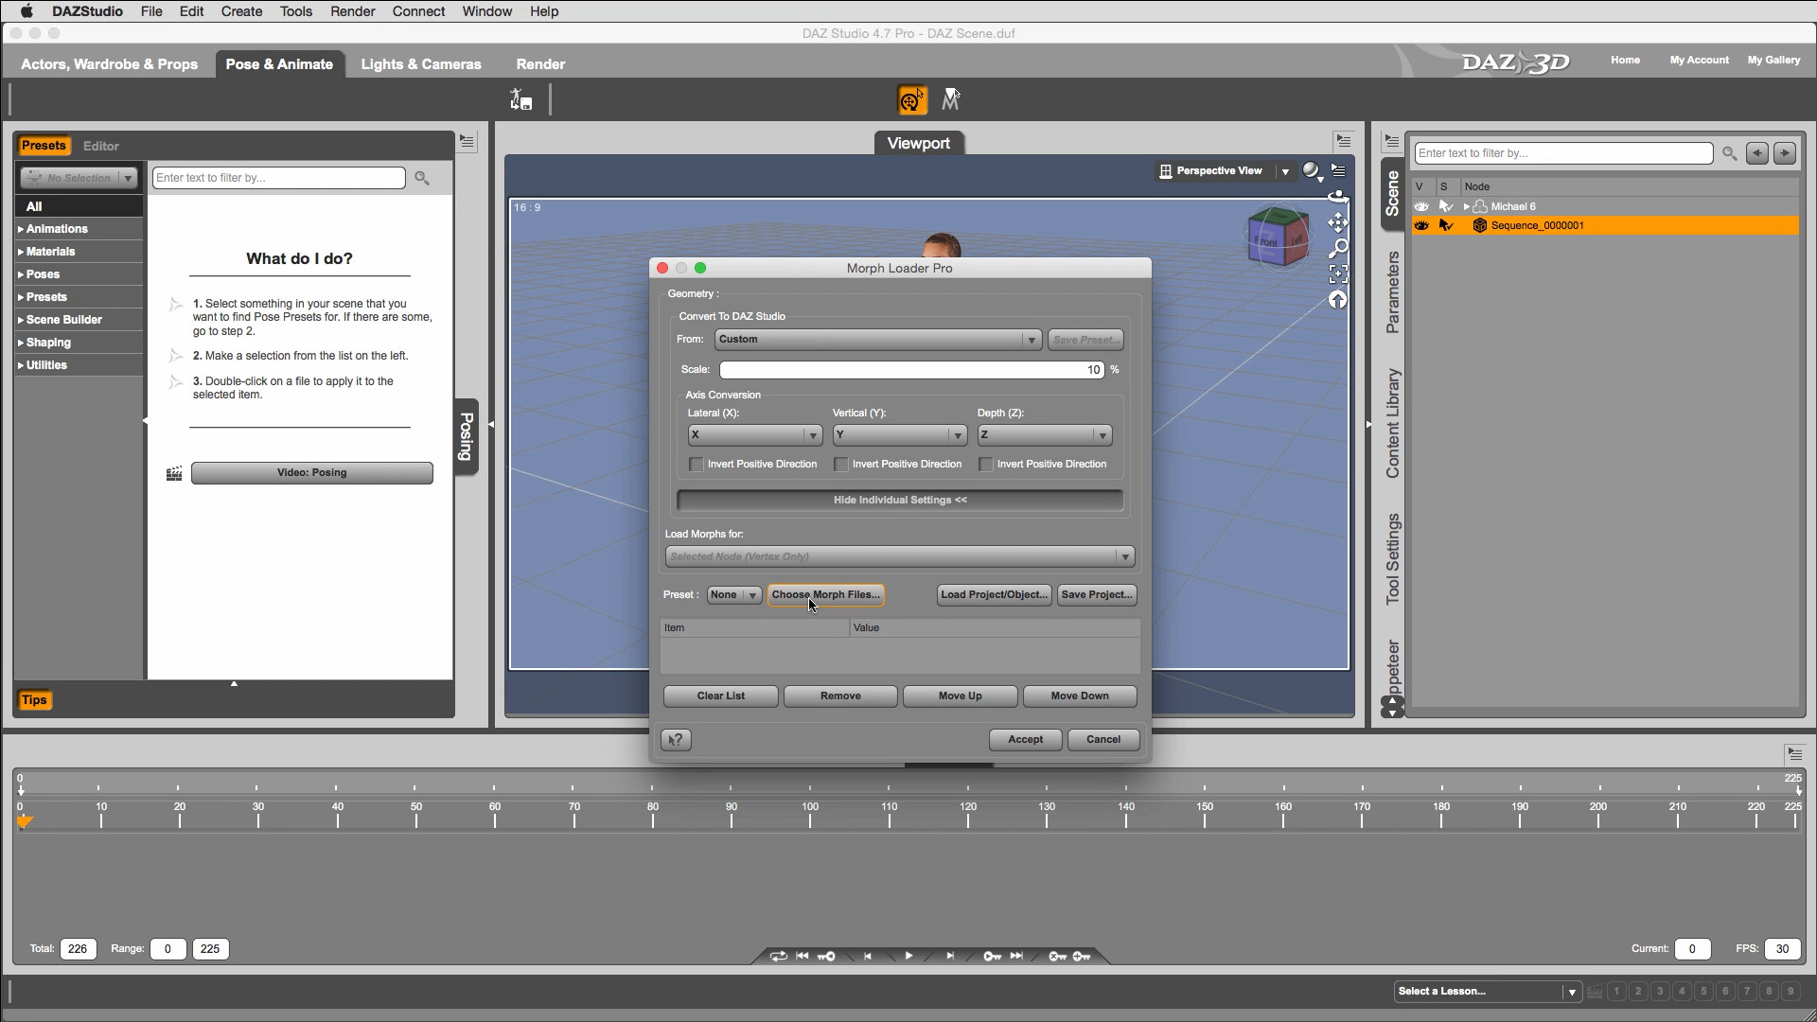Click the help question mark in Morph Loader
This screenshot has width=1817, height=1022.
pos(676,740)
